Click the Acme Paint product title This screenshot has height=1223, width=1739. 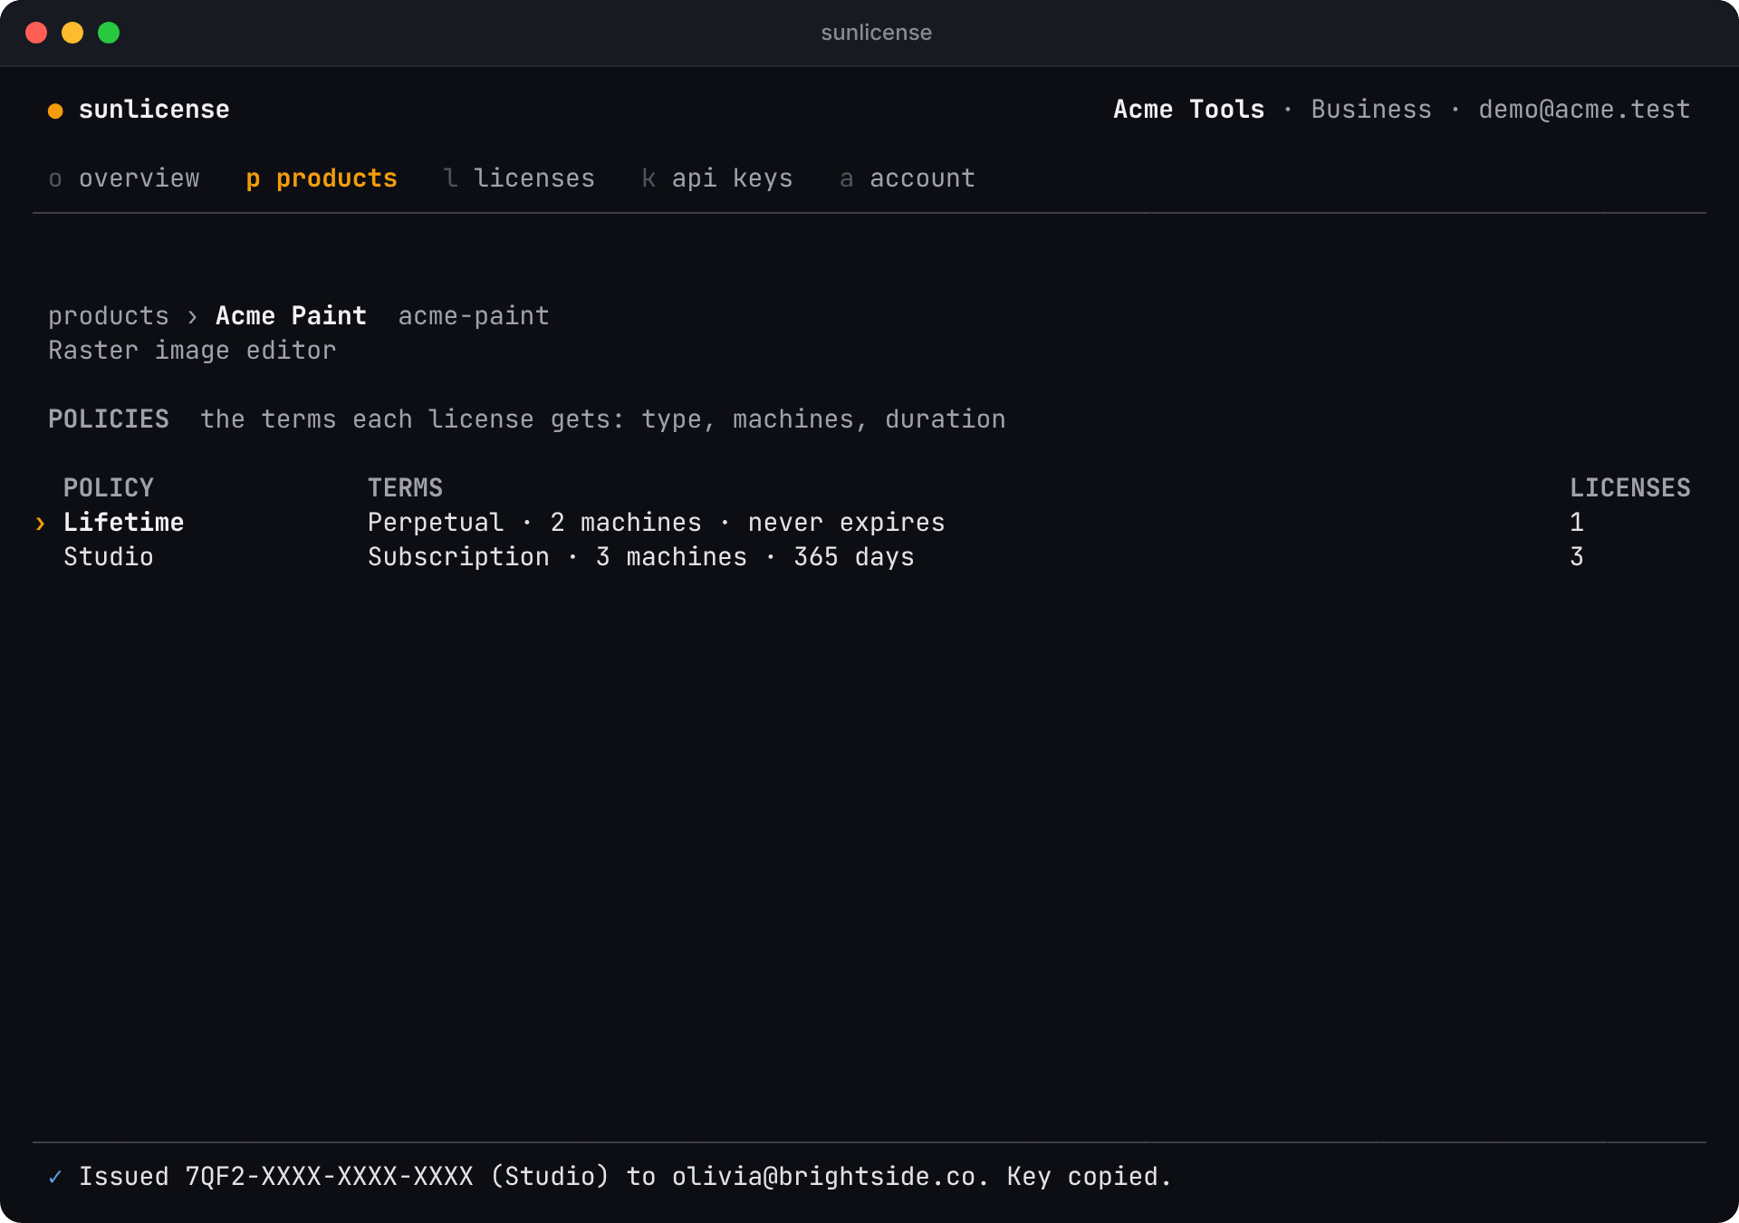291,316
